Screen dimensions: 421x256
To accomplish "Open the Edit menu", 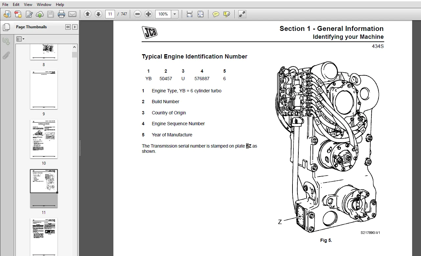I will pos(16,5).
